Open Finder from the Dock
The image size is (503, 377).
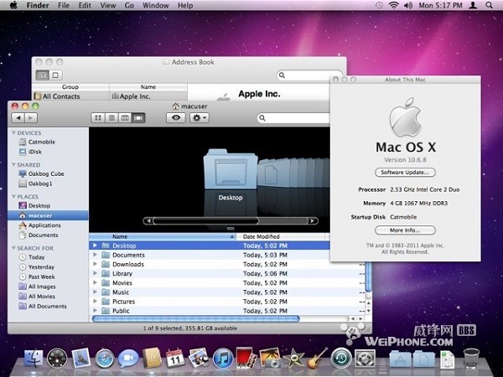pos(34,358)
